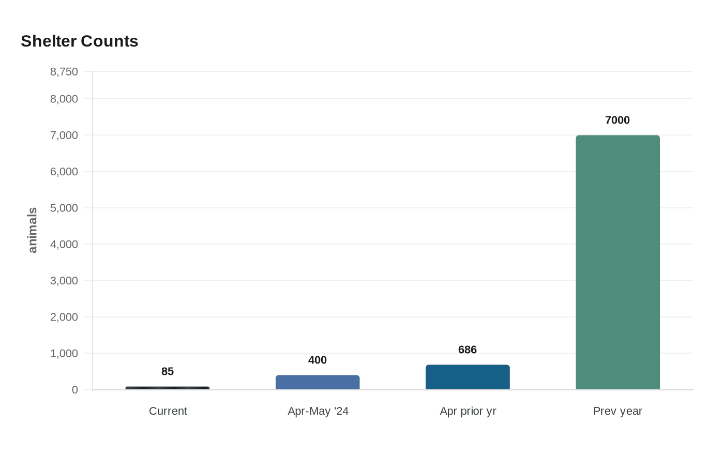
Task: Click the Current x-axis category label
Action: (x=168, y=411)
